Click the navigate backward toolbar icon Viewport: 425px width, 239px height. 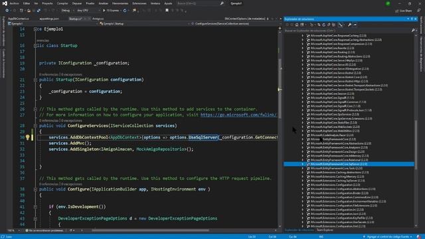point(7,11)
